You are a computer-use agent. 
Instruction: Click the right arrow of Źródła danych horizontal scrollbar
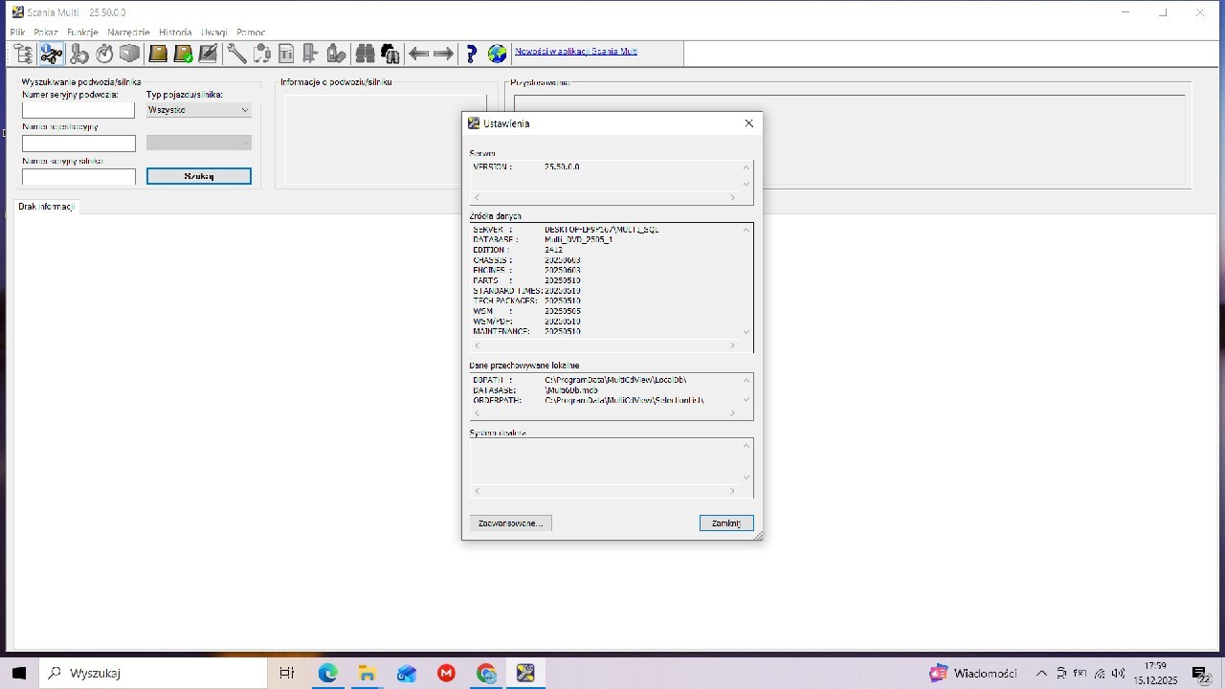[x=733, y=345]
